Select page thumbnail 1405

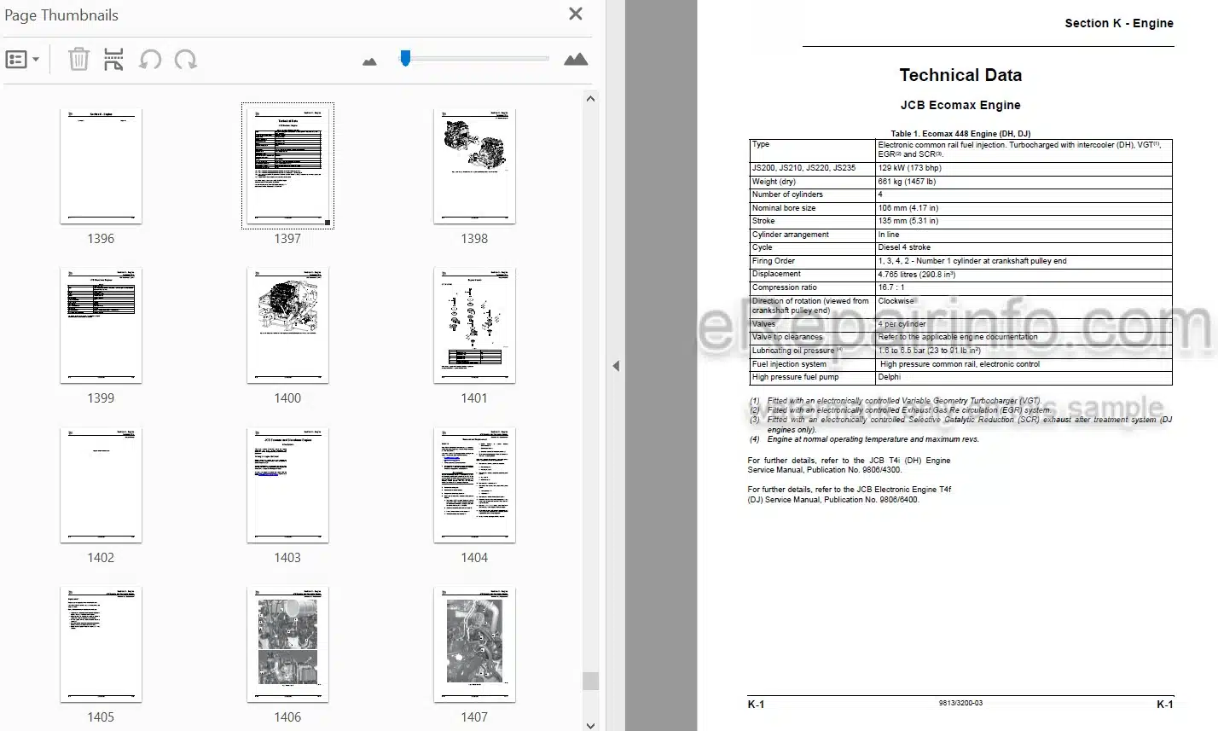coord(101,645)
